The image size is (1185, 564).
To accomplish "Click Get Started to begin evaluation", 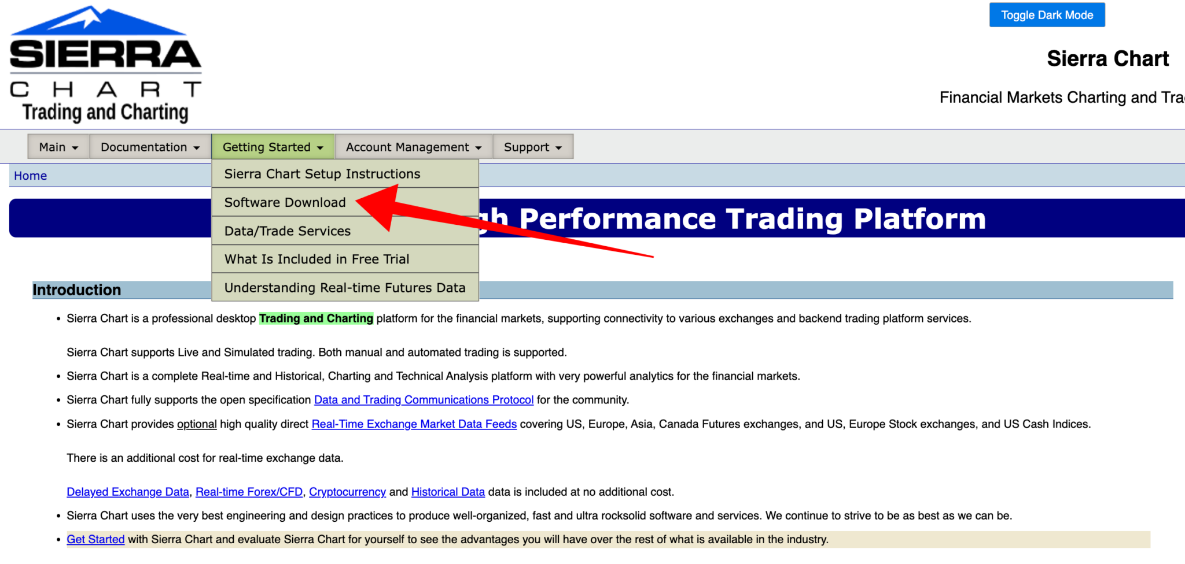I will point(95,539).
